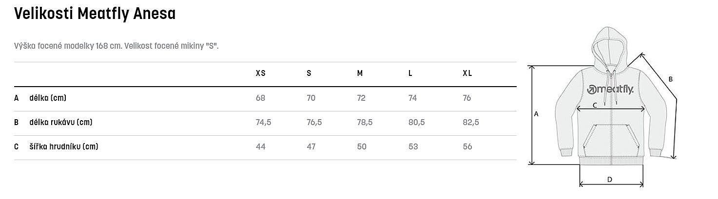
Task: Click the 'délka rukávu (cm)' row label
Action: (61, 123)
